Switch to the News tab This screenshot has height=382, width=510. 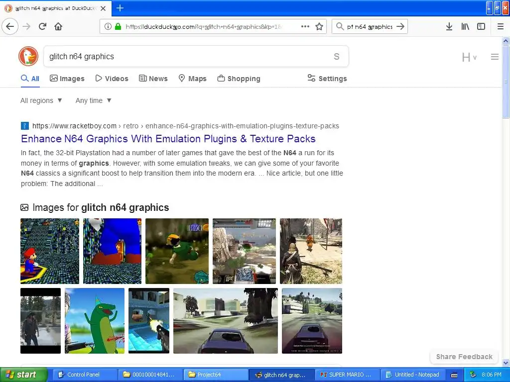click(153, 79)
